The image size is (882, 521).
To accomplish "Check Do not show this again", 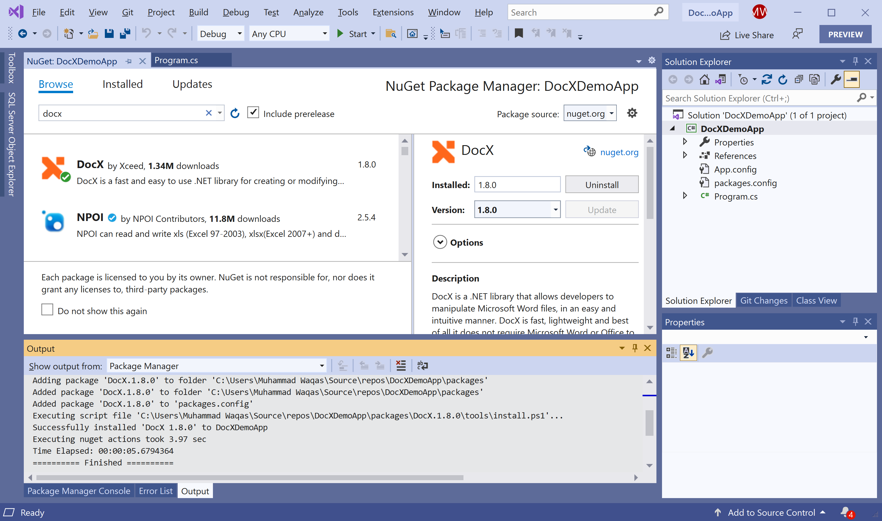I will (x=47, y=310).
